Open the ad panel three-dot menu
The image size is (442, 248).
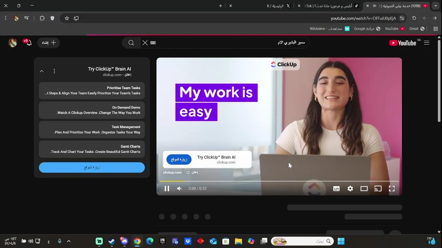(x=54, y=71)
